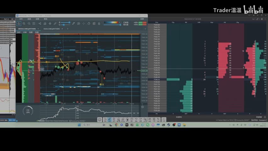
Task: Click price cell 7541.25 in DOM ladder
Action: click(157, 51)
